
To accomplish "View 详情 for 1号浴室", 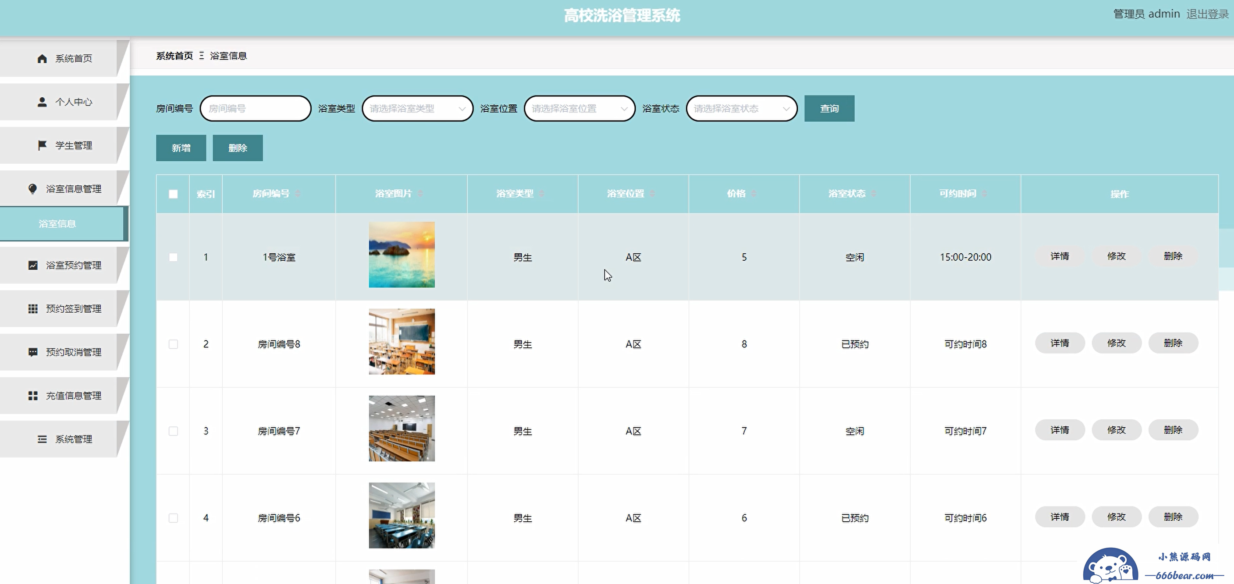I will tap(1060, 256).
